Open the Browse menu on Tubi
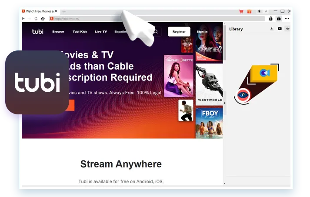Viewport: 310px width, 197px height. click(58, 31)
